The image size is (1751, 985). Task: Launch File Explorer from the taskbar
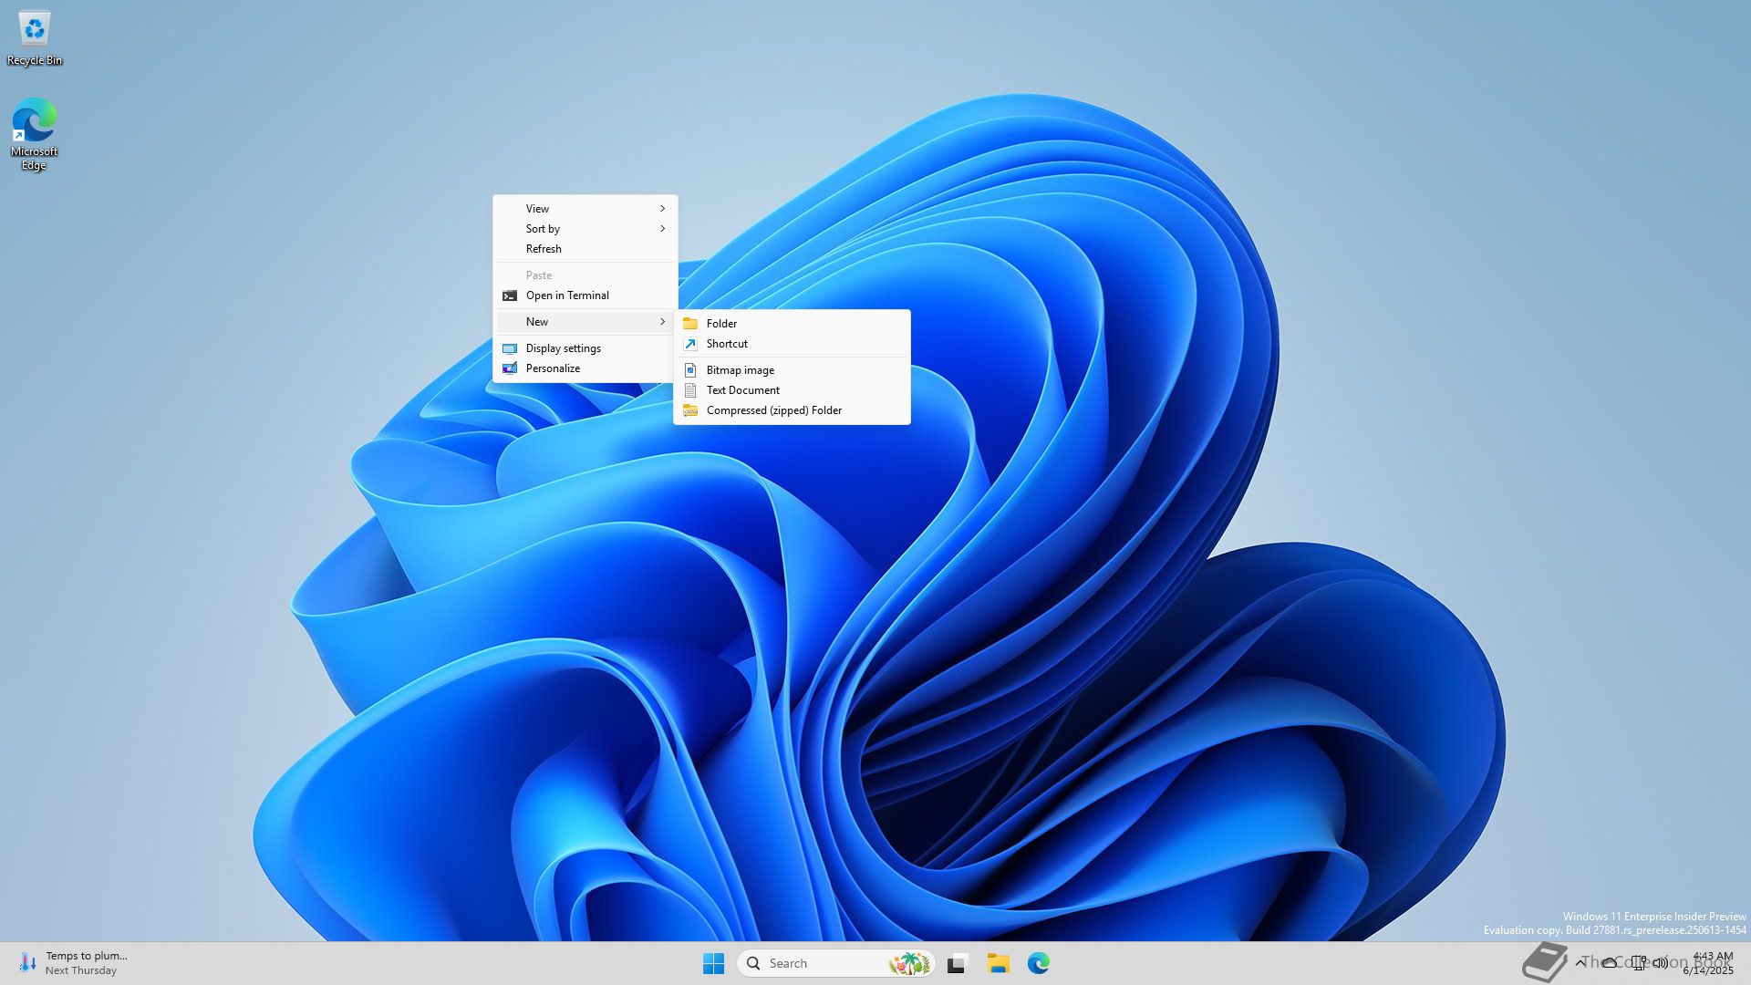coord(998,963)
